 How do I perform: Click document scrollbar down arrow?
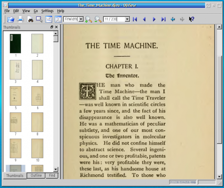219,177
